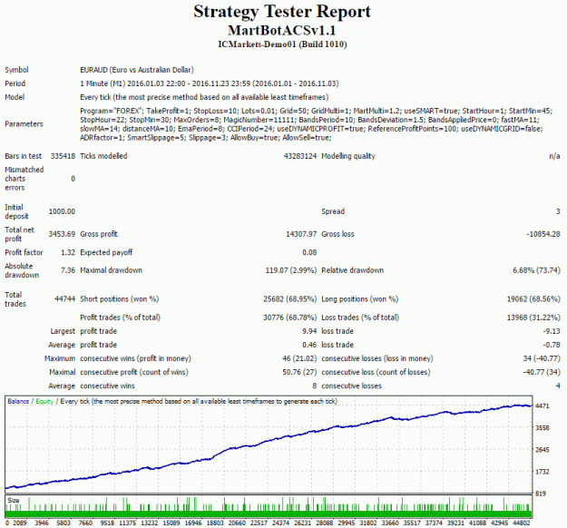Select Relative drawdown value 6.68% (73.74)

[x=537, y=270]
